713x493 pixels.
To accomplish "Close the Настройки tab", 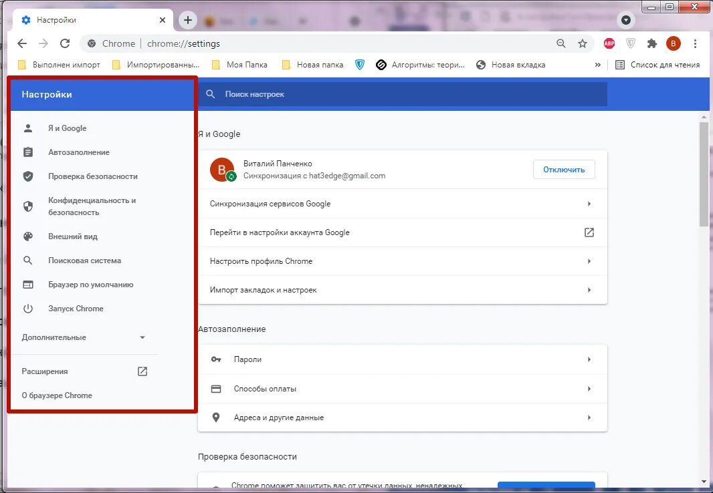I will tap(163, 20).
